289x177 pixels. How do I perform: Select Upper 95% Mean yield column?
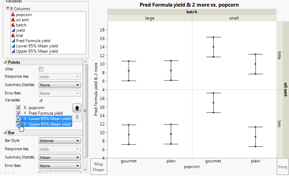[37, 51]
